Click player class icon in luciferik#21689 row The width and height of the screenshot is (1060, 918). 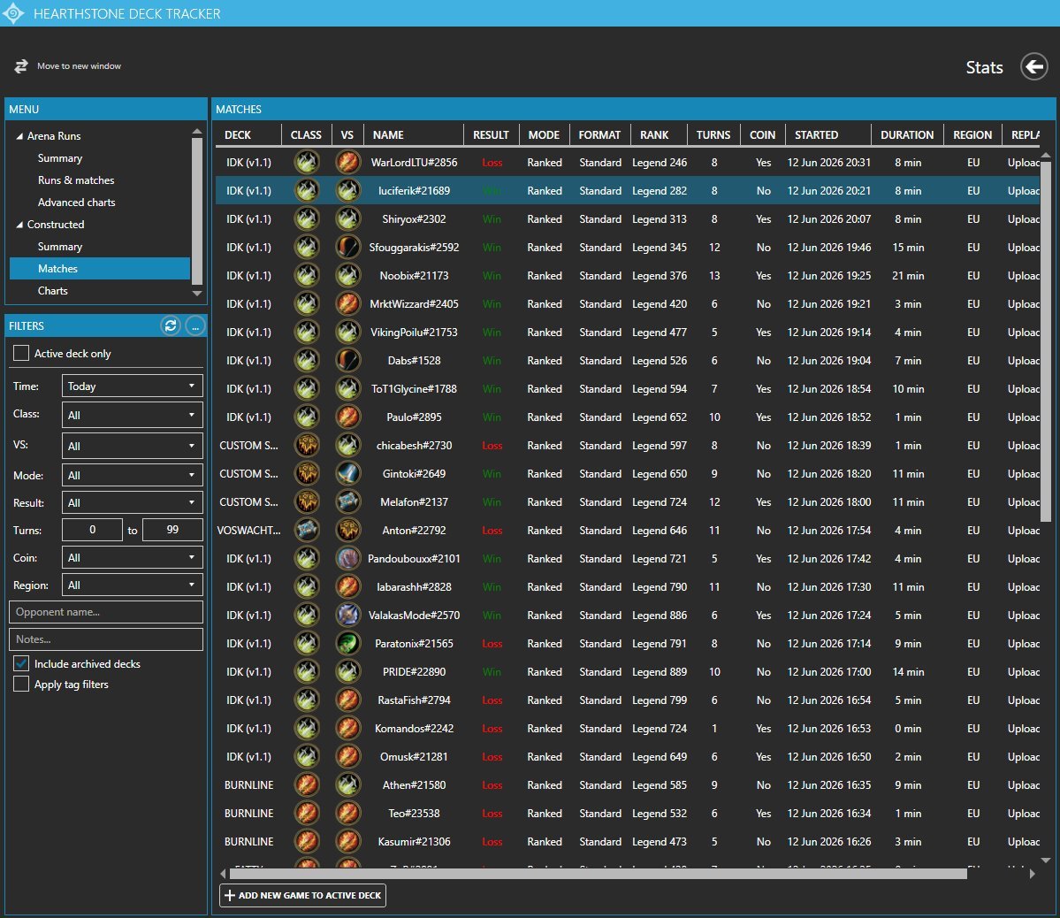(x=307, y=191)
